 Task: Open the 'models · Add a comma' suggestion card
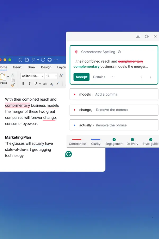[114, 94]
